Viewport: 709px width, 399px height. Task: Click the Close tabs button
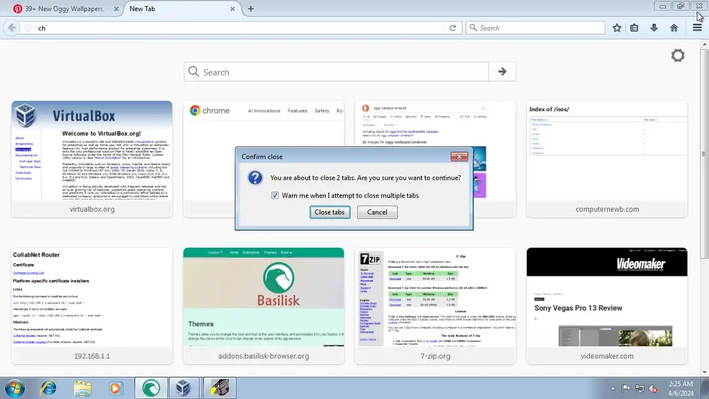tap(330, 212)
